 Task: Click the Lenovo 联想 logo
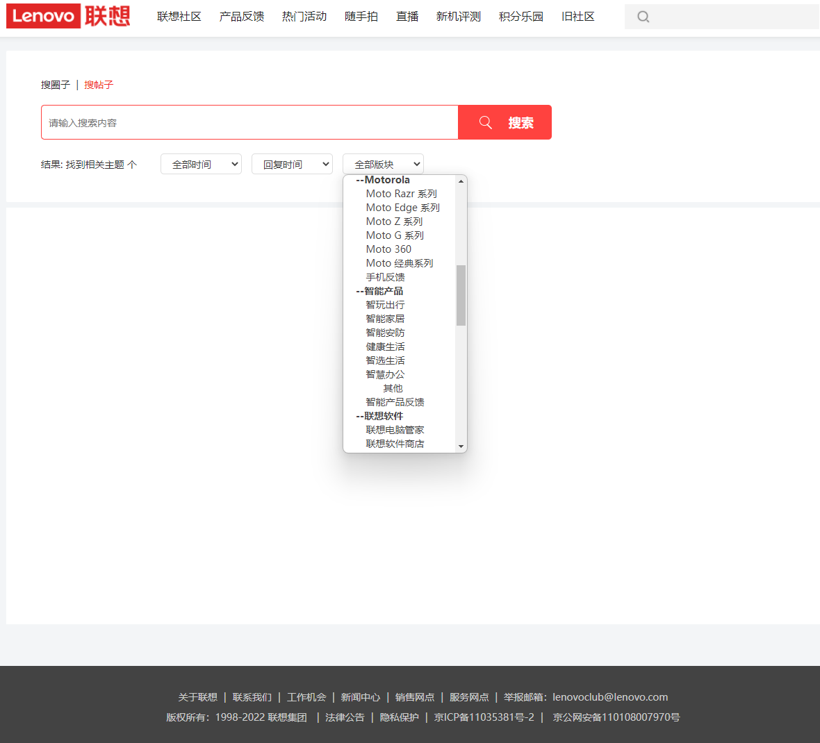point(68,16)
